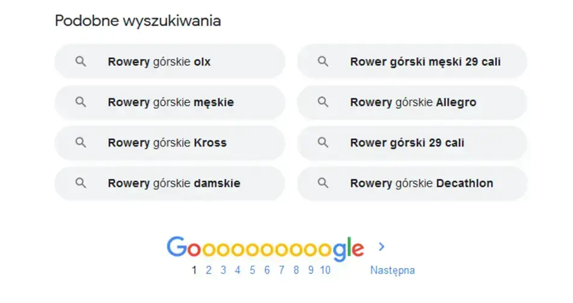Click search icon next to Rowery górskie męskie
This screenshot has height=303, width=573.
click(81, 102)
